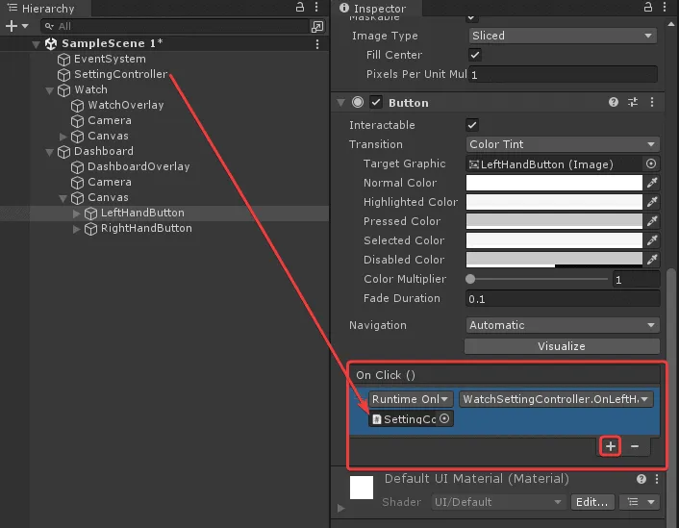
Task: Open the Runtime Only dropdown
Action: click(x=411, y=399)
